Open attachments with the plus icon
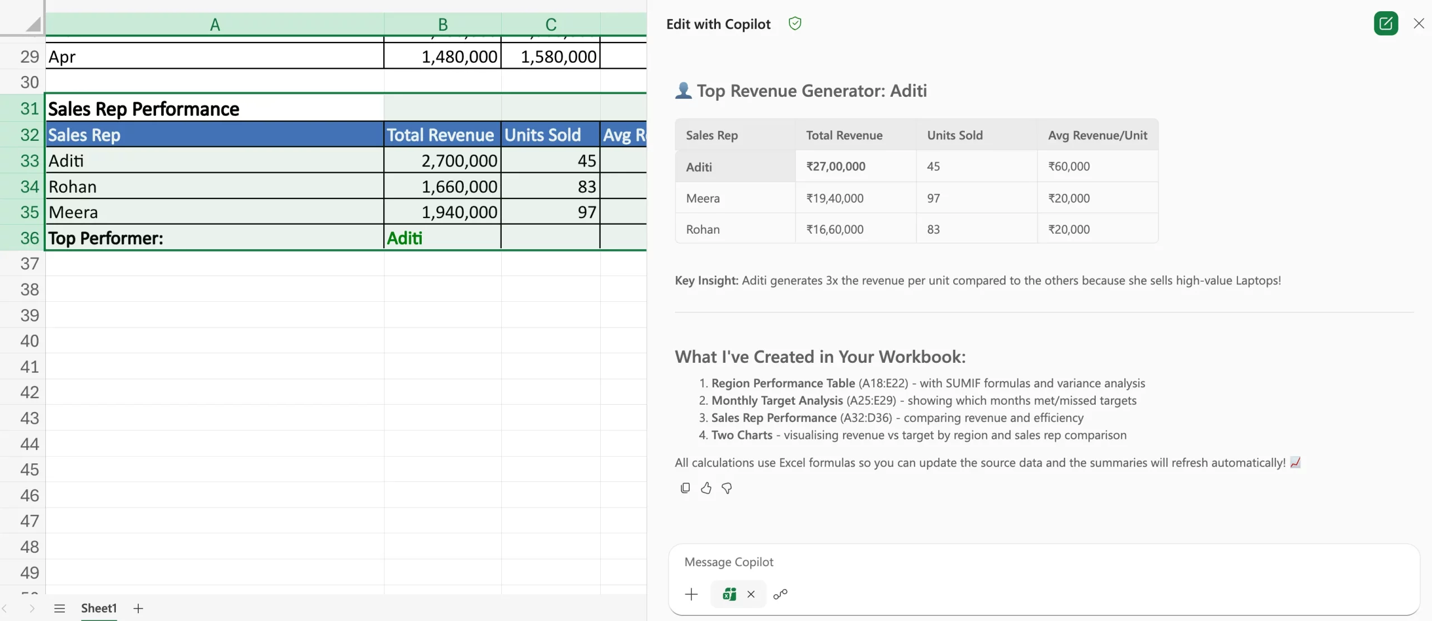The height and width of the screenshot is (621, 1432). coord(690,594)
